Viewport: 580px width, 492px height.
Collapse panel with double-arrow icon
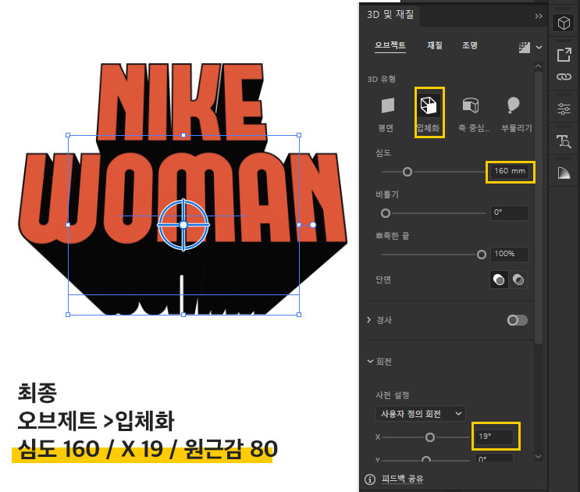click(539, 16)
